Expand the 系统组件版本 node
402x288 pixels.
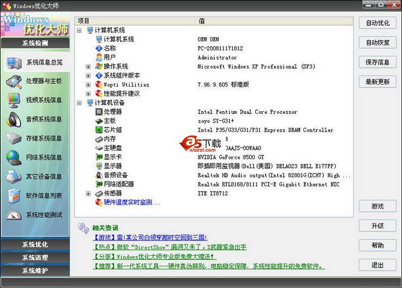pos(88,75)
